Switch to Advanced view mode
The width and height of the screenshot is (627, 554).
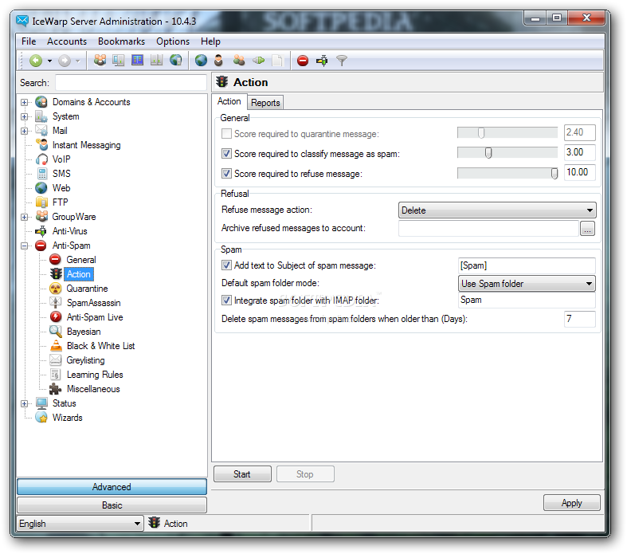112,487
